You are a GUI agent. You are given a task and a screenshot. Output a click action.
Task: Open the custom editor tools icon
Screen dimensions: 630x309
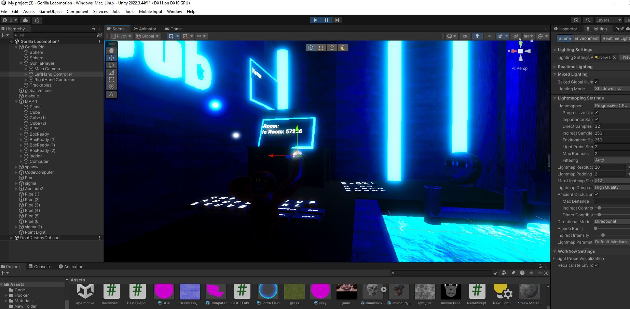point(111,95)
